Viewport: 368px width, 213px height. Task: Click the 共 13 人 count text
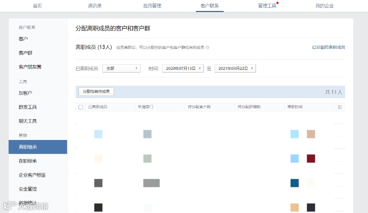[x=334, y=92]
